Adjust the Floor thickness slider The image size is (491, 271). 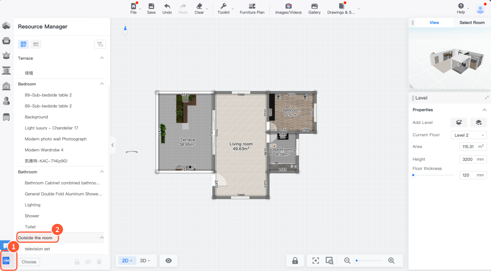pos(433,175)
